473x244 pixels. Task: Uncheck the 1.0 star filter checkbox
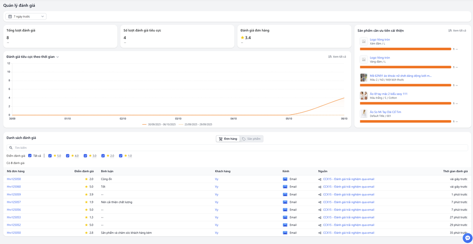click(121, 156)
